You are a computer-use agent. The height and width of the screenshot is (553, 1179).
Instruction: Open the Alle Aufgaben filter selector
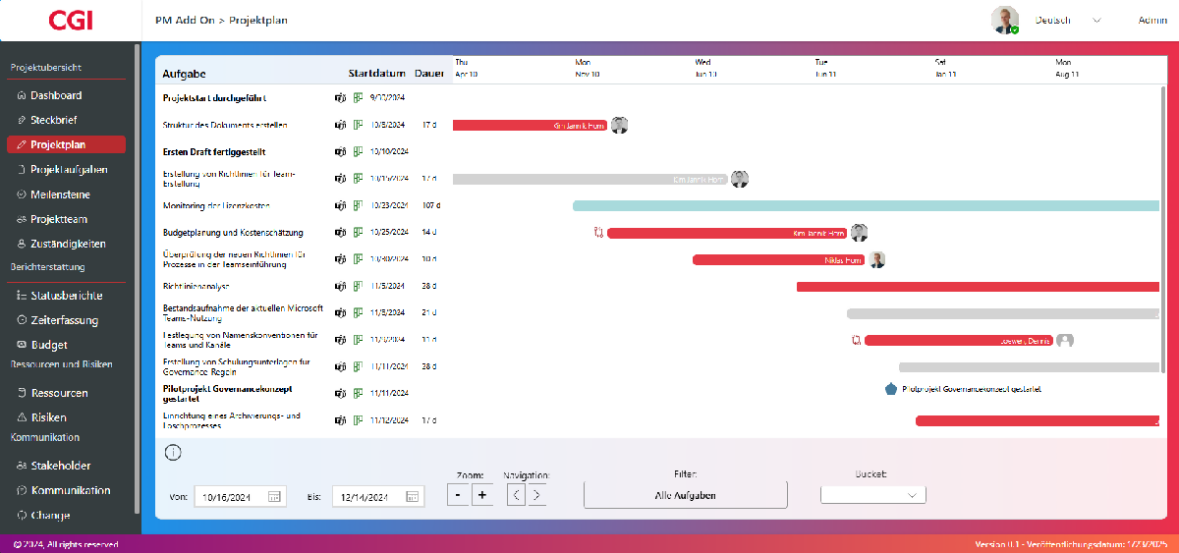(685, 495)
